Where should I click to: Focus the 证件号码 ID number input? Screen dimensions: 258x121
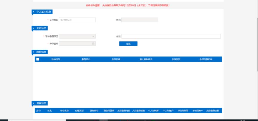pos(77,20)
